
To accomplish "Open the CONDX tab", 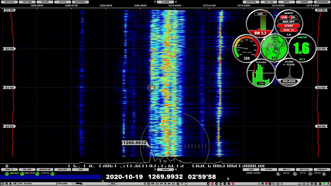I will click(304, 2).
